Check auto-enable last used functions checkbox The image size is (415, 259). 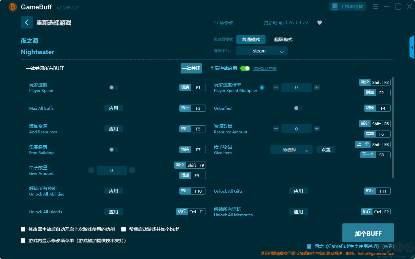(23, 229)
